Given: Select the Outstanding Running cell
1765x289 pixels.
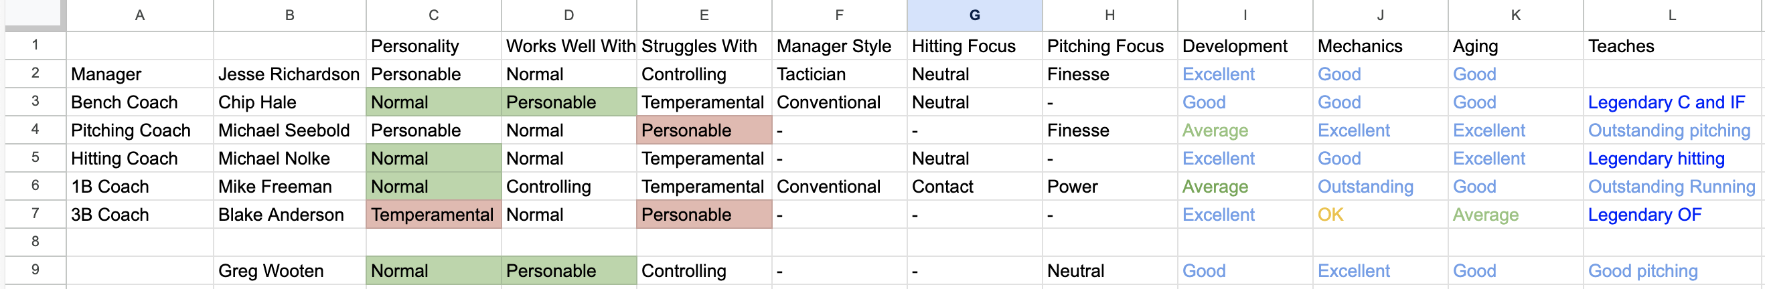Looking at the screenshot, I should pyautogui.click(x=1671, y=186).
